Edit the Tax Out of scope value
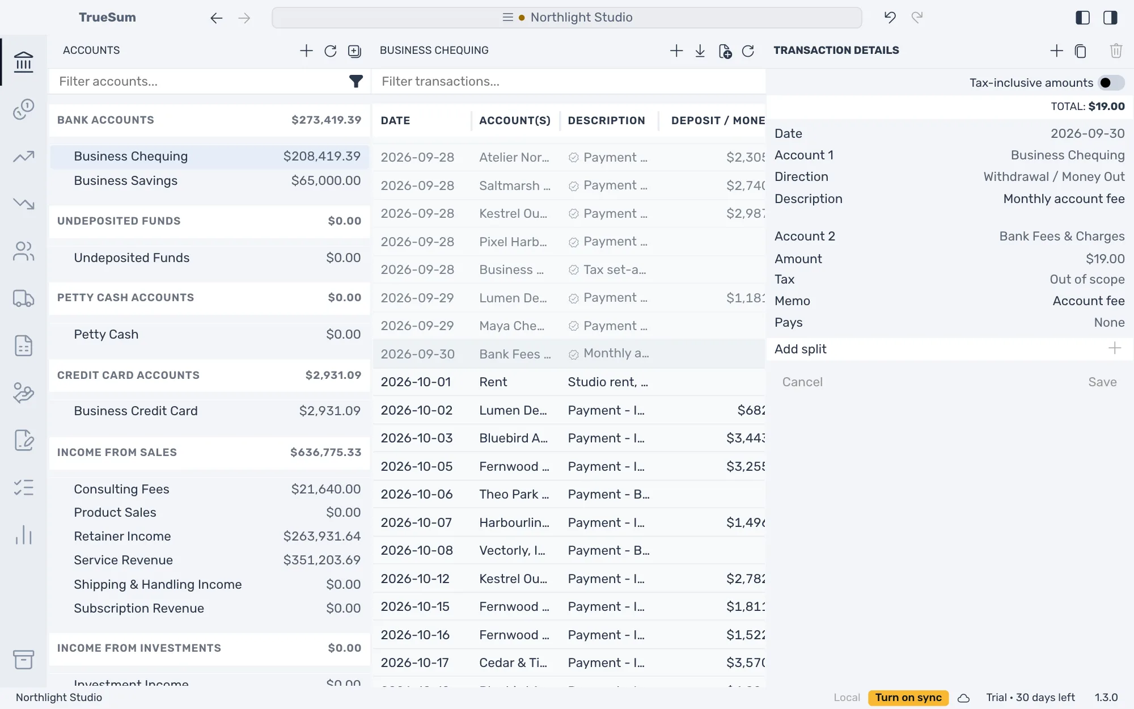 click(1086, 280)
